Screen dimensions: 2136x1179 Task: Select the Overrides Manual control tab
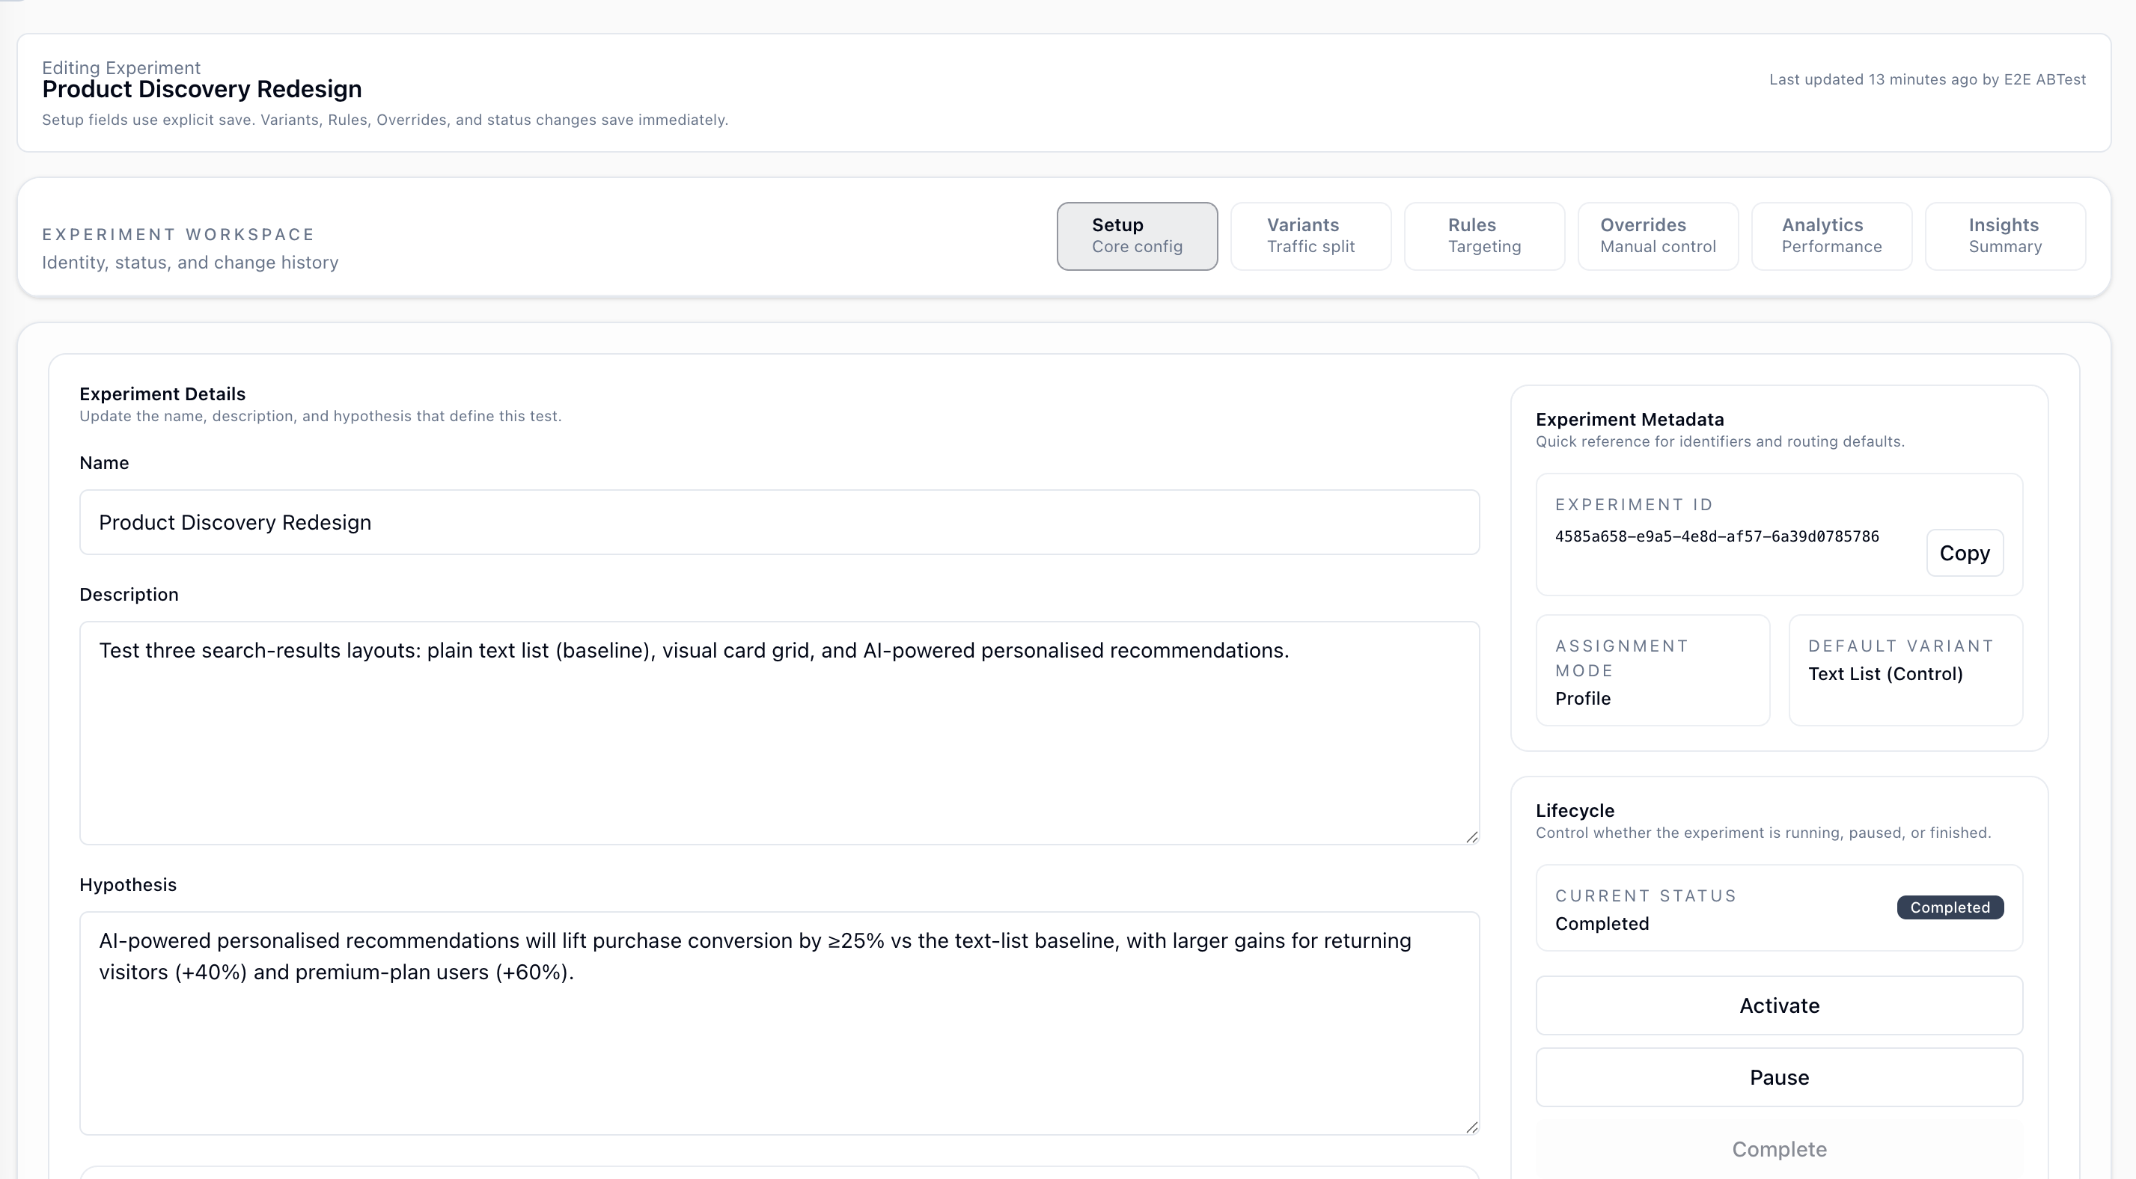(x=1657, y=236)
